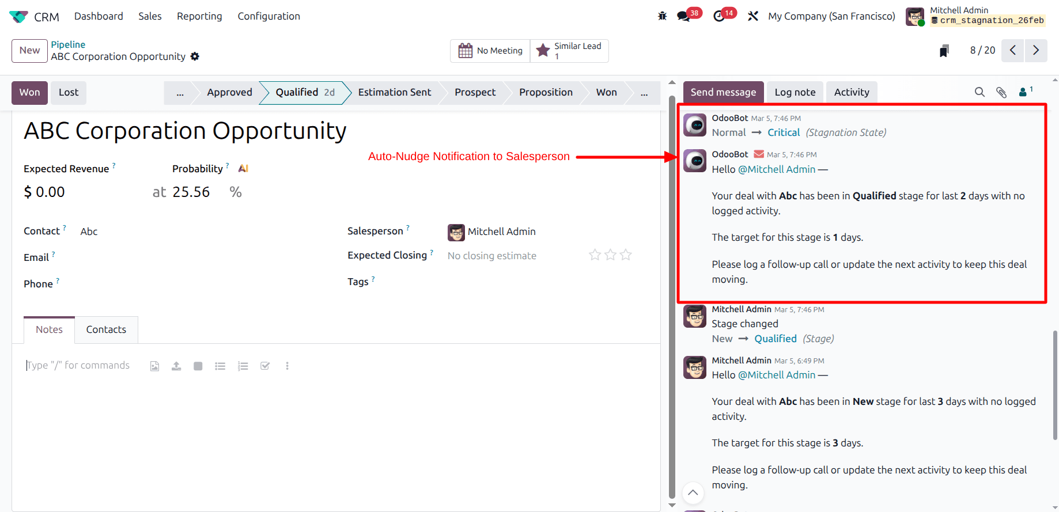This screenshot has height=512, width=1059.
Task: Go to next record with right arrow
Action: (1036, 51)
